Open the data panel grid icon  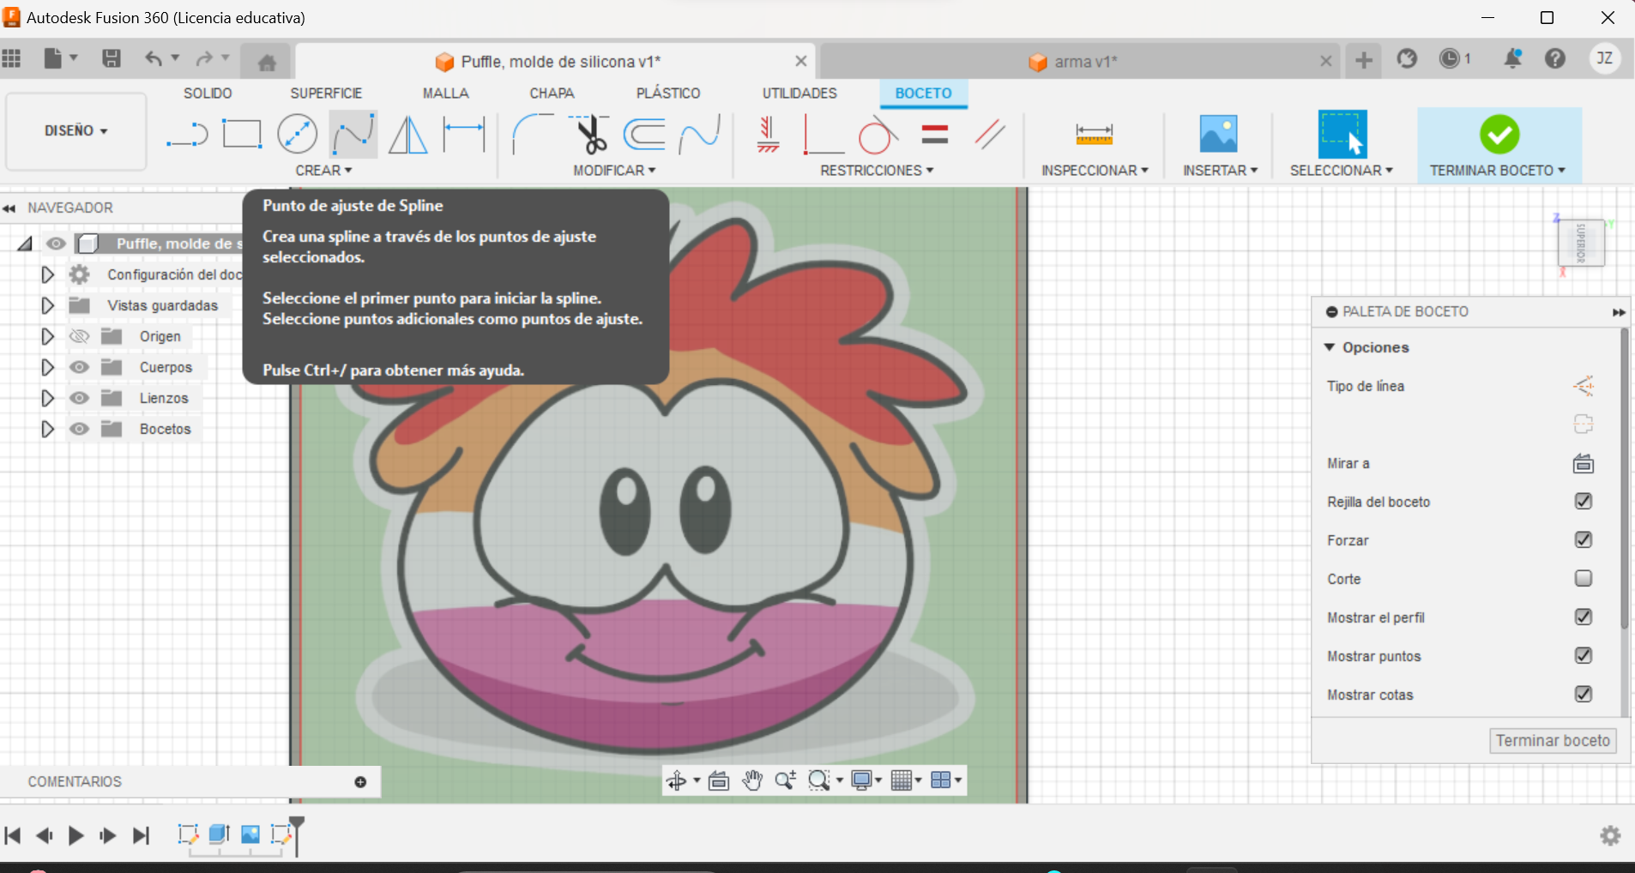point(11,58)
